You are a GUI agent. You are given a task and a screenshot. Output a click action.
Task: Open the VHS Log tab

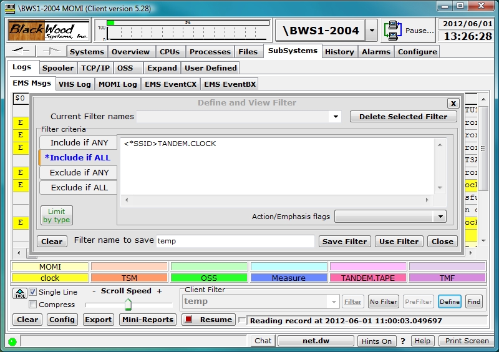click(75, 84)
